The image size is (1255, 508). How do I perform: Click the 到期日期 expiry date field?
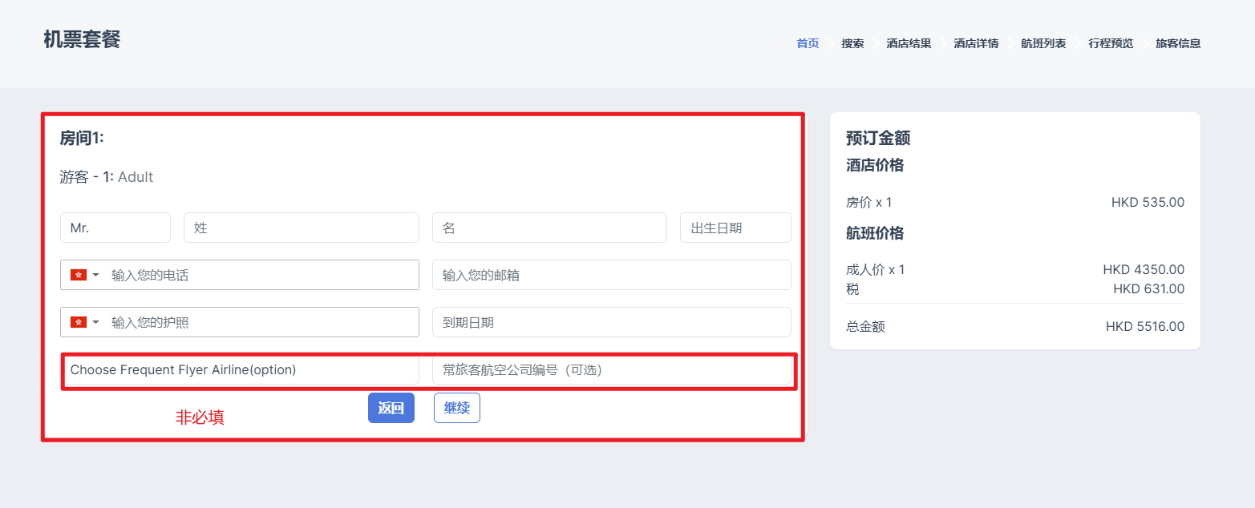pyautogui.click(x=611, y=322)
